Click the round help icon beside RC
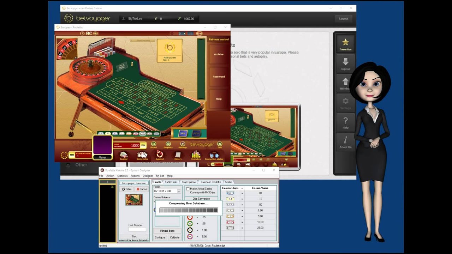452x254 pixels. (x=82, y=34)
